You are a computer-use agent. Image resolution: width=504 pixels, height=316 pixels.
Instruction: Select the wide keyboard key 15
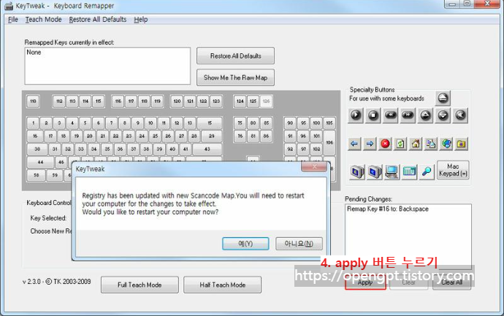(x=210, y=123)
